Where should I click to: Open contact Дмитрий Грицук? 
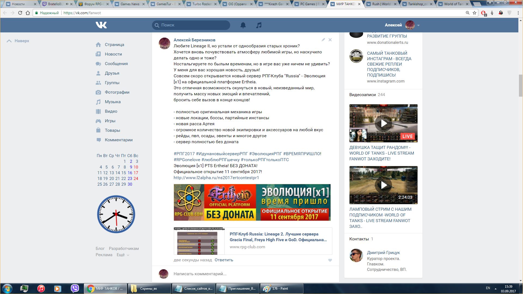384,253
